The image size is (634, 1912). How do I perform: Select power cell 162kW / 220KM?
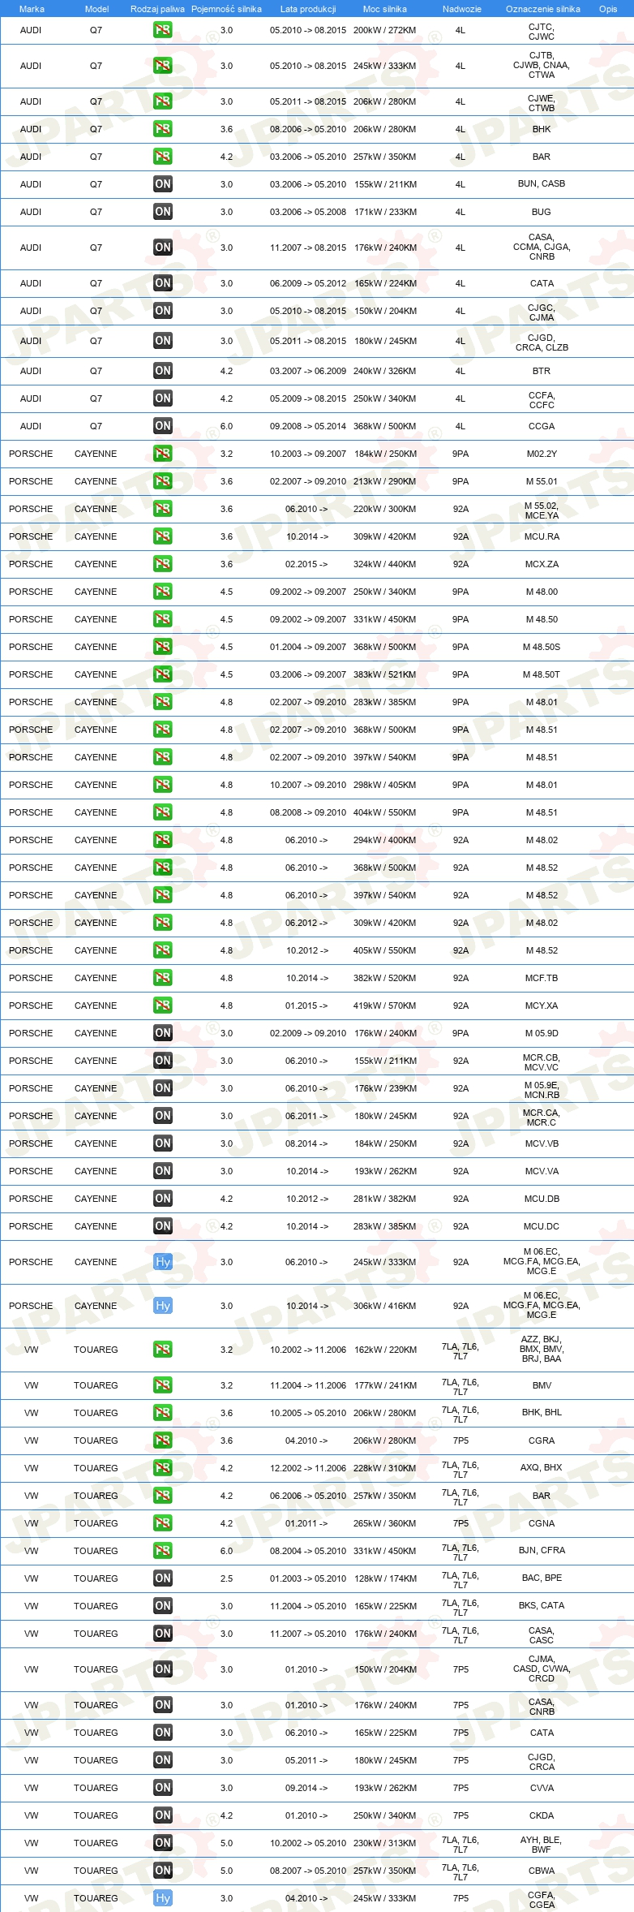(x=385, y=1350)
